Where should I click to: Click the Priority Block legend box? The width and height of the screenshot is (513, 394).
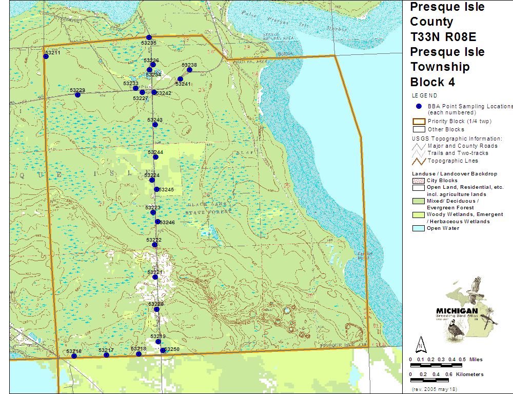click(x=419, y=122)
